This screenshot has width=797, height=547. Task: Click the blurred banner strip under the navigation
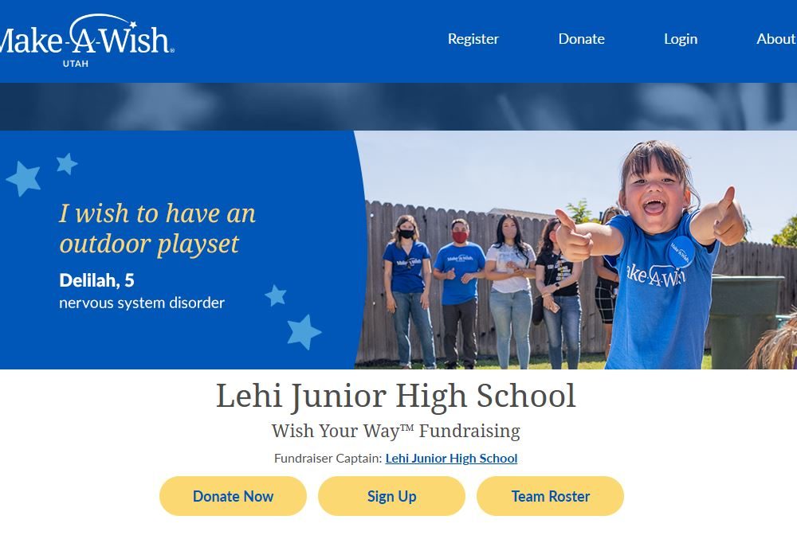point(398,107)
